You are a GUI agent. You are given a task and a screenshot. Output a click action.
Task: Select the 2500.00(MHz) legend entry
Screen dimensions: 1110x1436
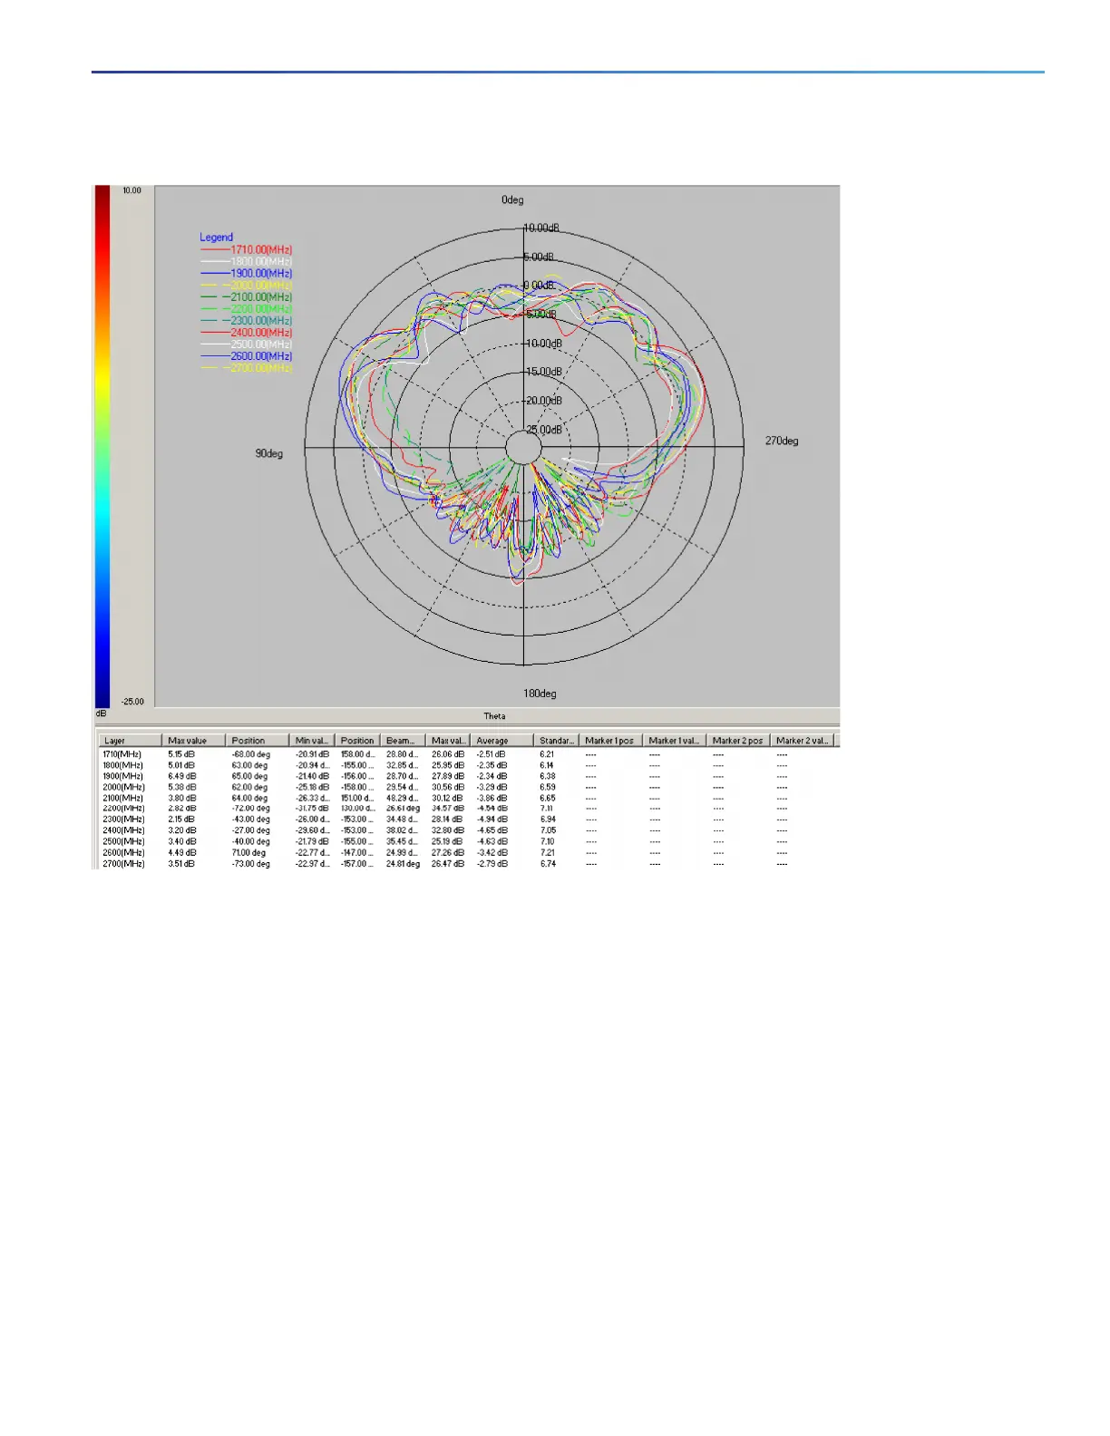tap(247, 344)
